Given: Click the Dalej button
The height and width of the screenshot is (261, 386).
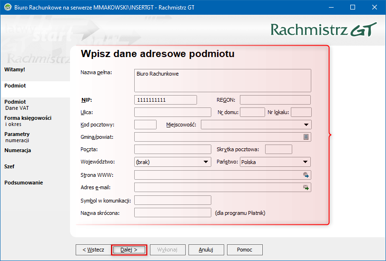Looking at the screenshot, I should click(x=129, y=250).
